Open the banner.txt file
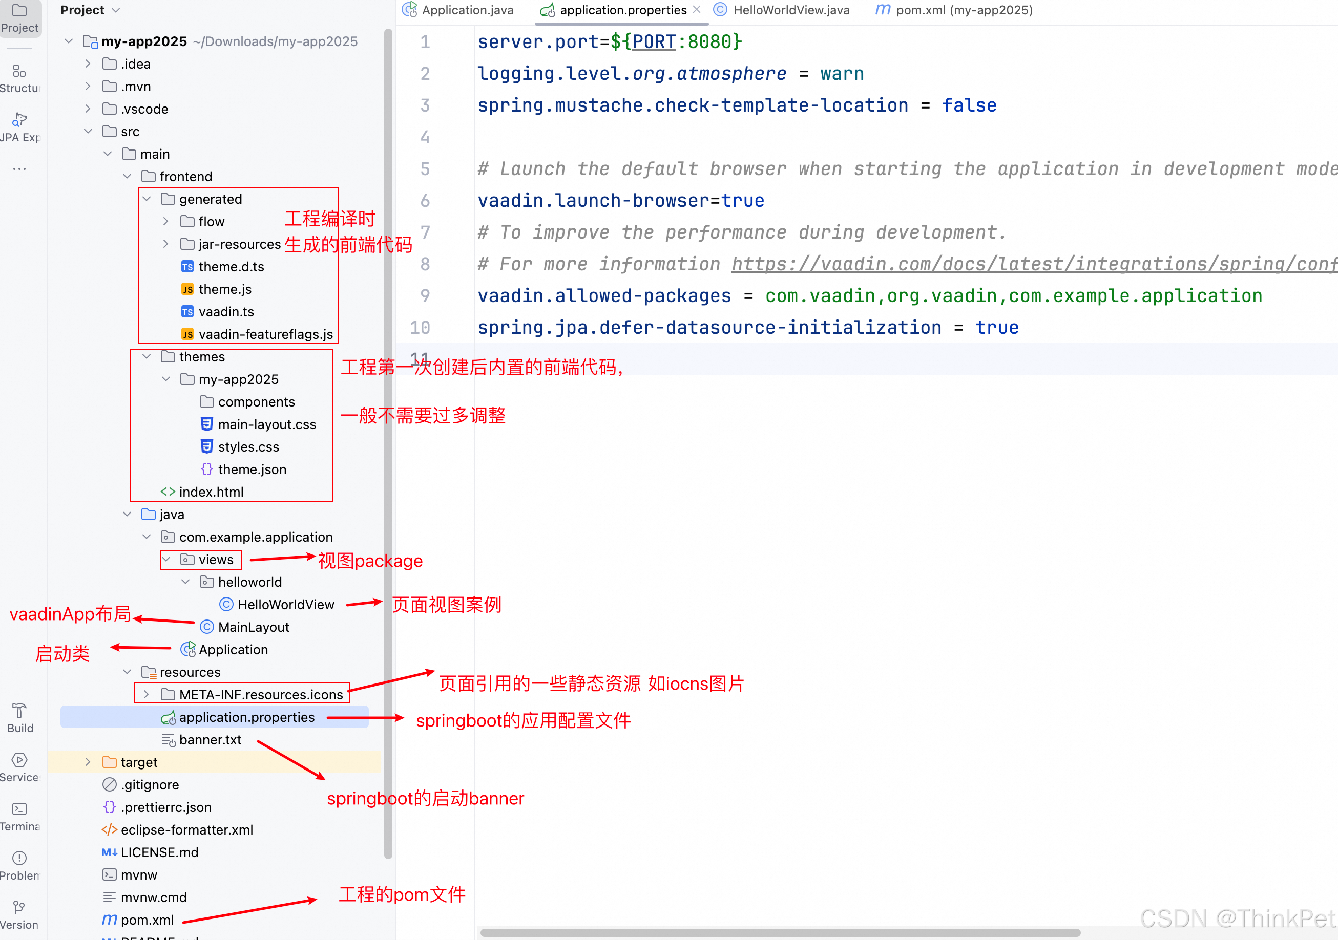The image size is (1338, 940). 210,740
